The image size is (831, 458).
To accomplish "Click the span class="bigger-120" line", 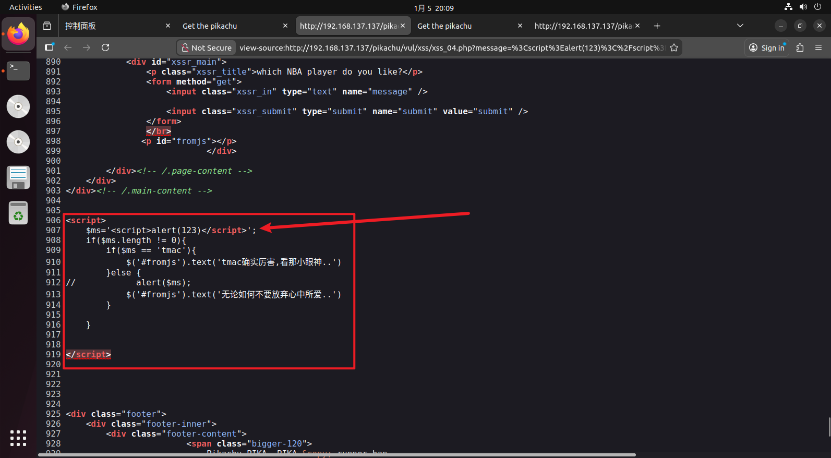I will click(249, 443).
